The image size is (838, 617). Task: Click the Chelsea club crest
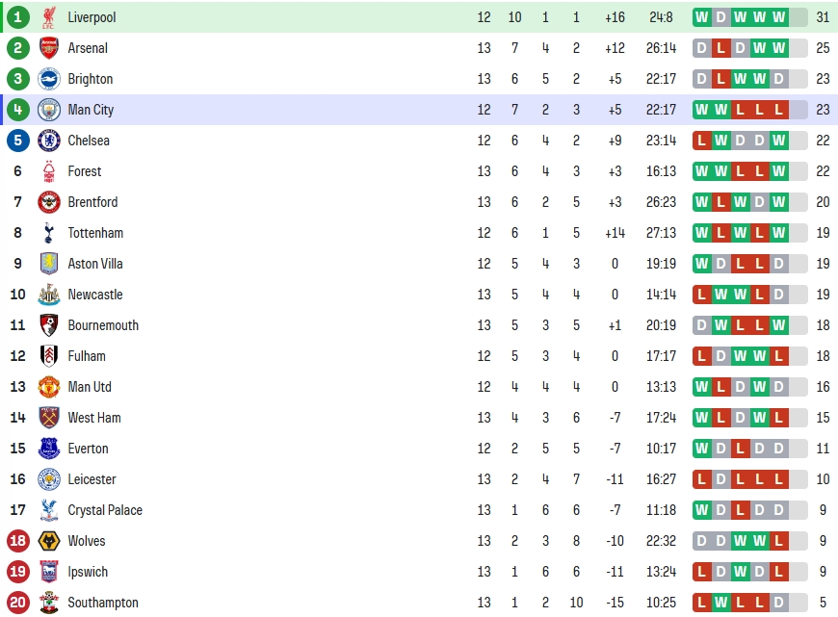click(x=48, y=141)
